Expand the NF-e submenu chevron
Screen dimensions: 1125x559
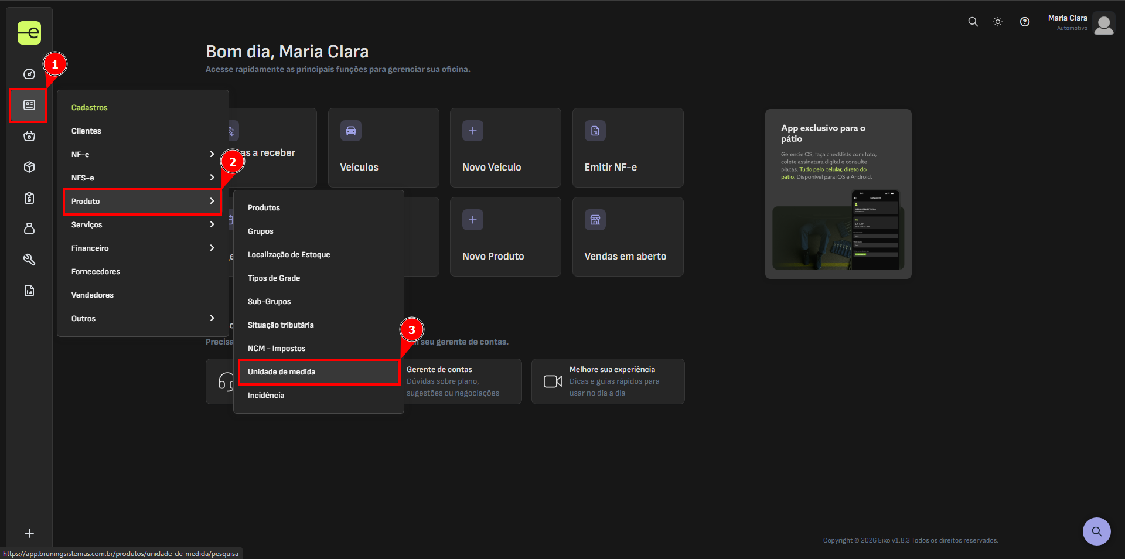point(212,154)
